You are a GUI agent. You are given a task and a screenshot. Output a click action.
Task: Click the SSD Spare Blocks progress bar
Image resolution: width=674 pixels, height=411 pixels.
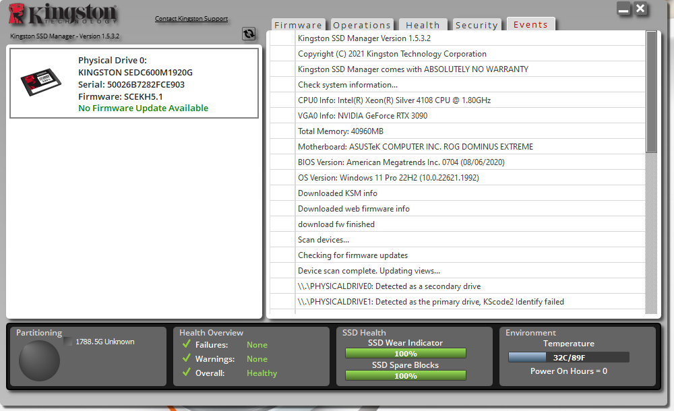point(405,376)
